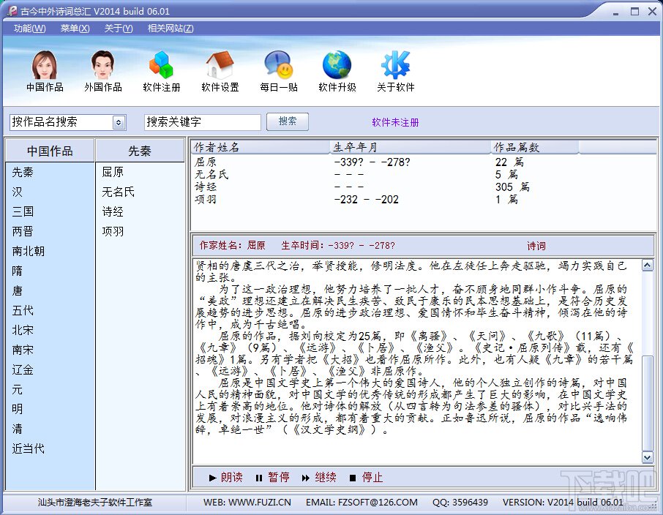Maximize the 古今中外诗词总汇 window

coord(634,12)
